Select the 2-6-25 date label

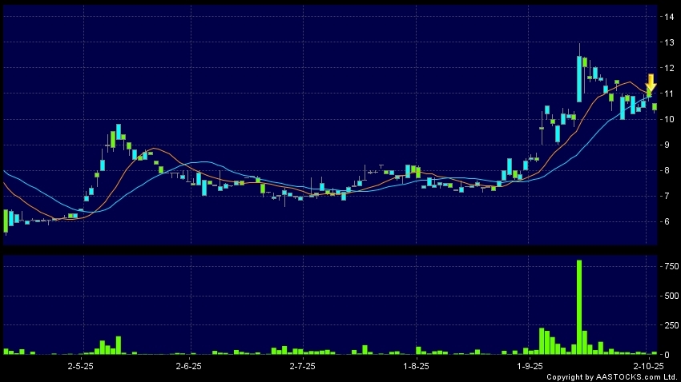(187, 365)
